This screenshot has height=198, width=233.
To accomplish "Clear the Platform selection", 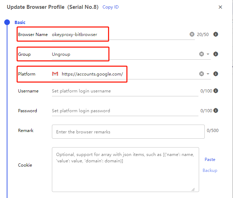I will [202, 74].
